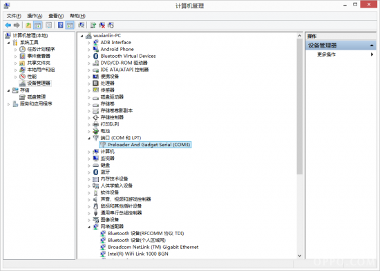Open the 文件(F) menu
The width and height of the screenshot is (380, 271).
(14, 16)
